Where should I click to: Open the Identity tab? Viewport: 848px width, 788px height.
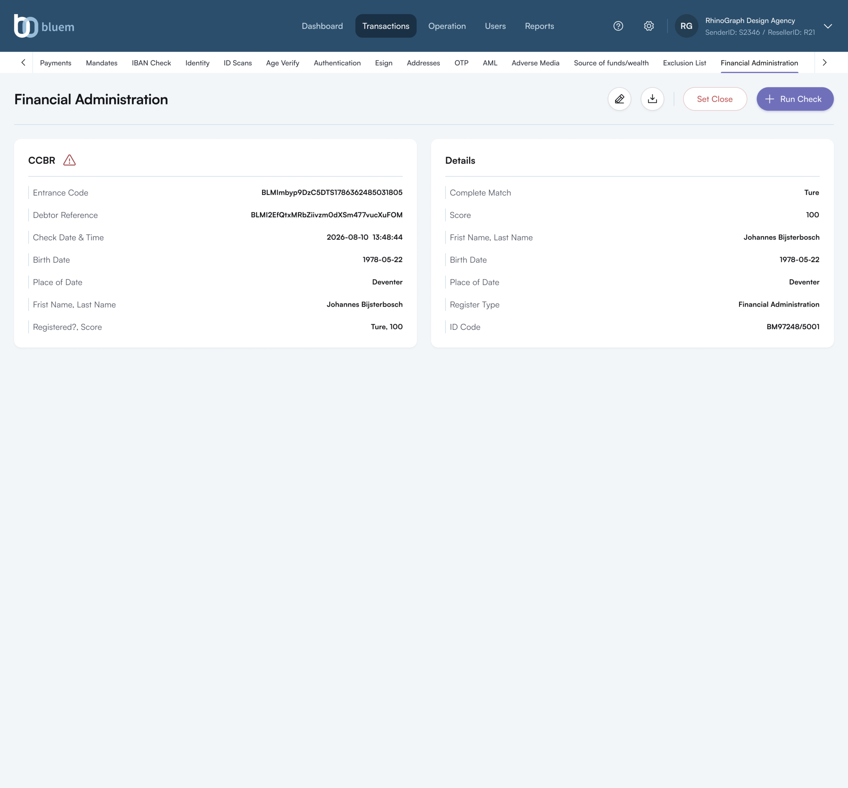pyautogui.click(x=197, y=63)
